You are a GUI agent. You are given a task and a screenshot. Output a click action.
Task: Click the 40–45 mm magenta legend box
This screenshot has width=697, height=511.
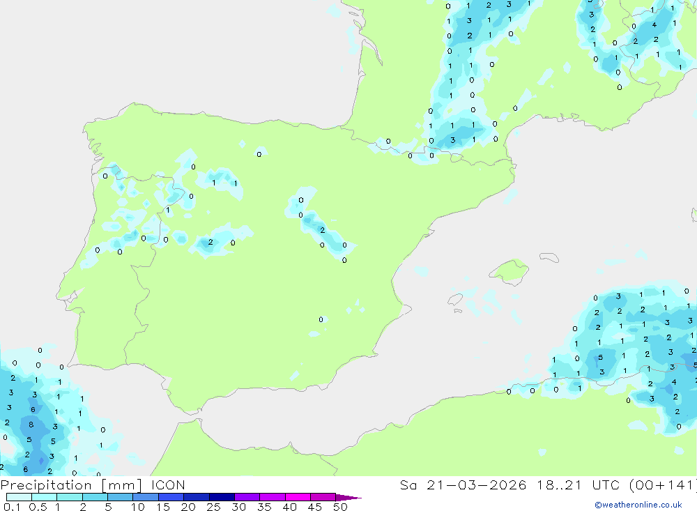(298, 497)
